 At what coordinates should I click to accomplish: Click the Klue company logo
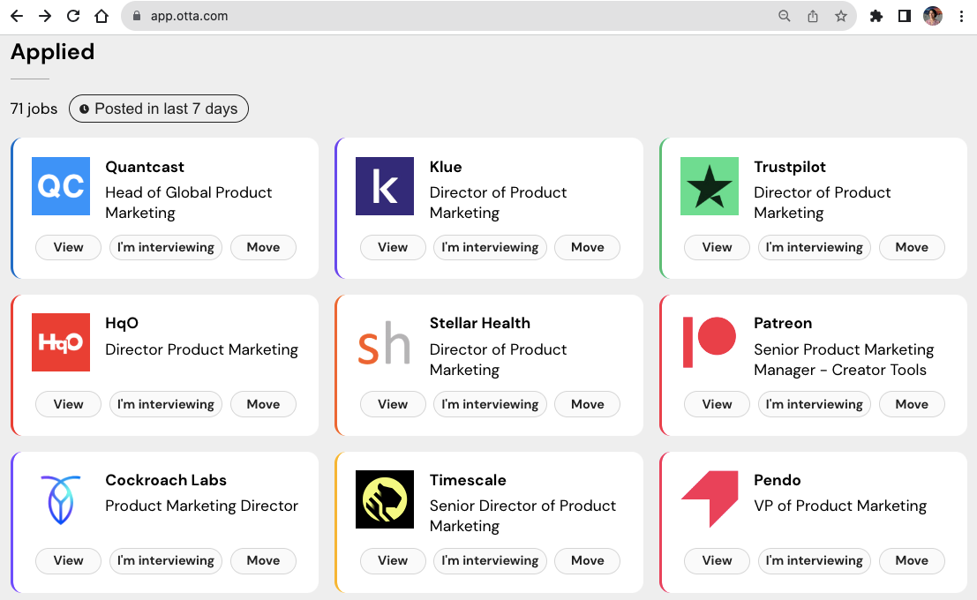pos(385,186)
